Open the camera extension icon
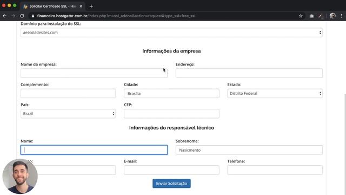Viewport: 346px width, 195px height. click(311, 16)
